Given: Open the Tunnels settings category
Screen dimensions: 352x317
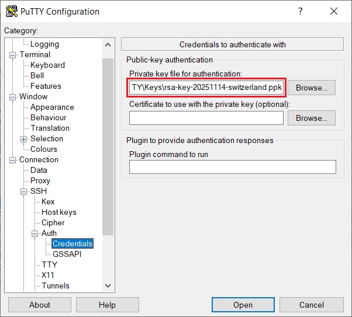Looking at the screenshot, I should click(x=55, y=285).
